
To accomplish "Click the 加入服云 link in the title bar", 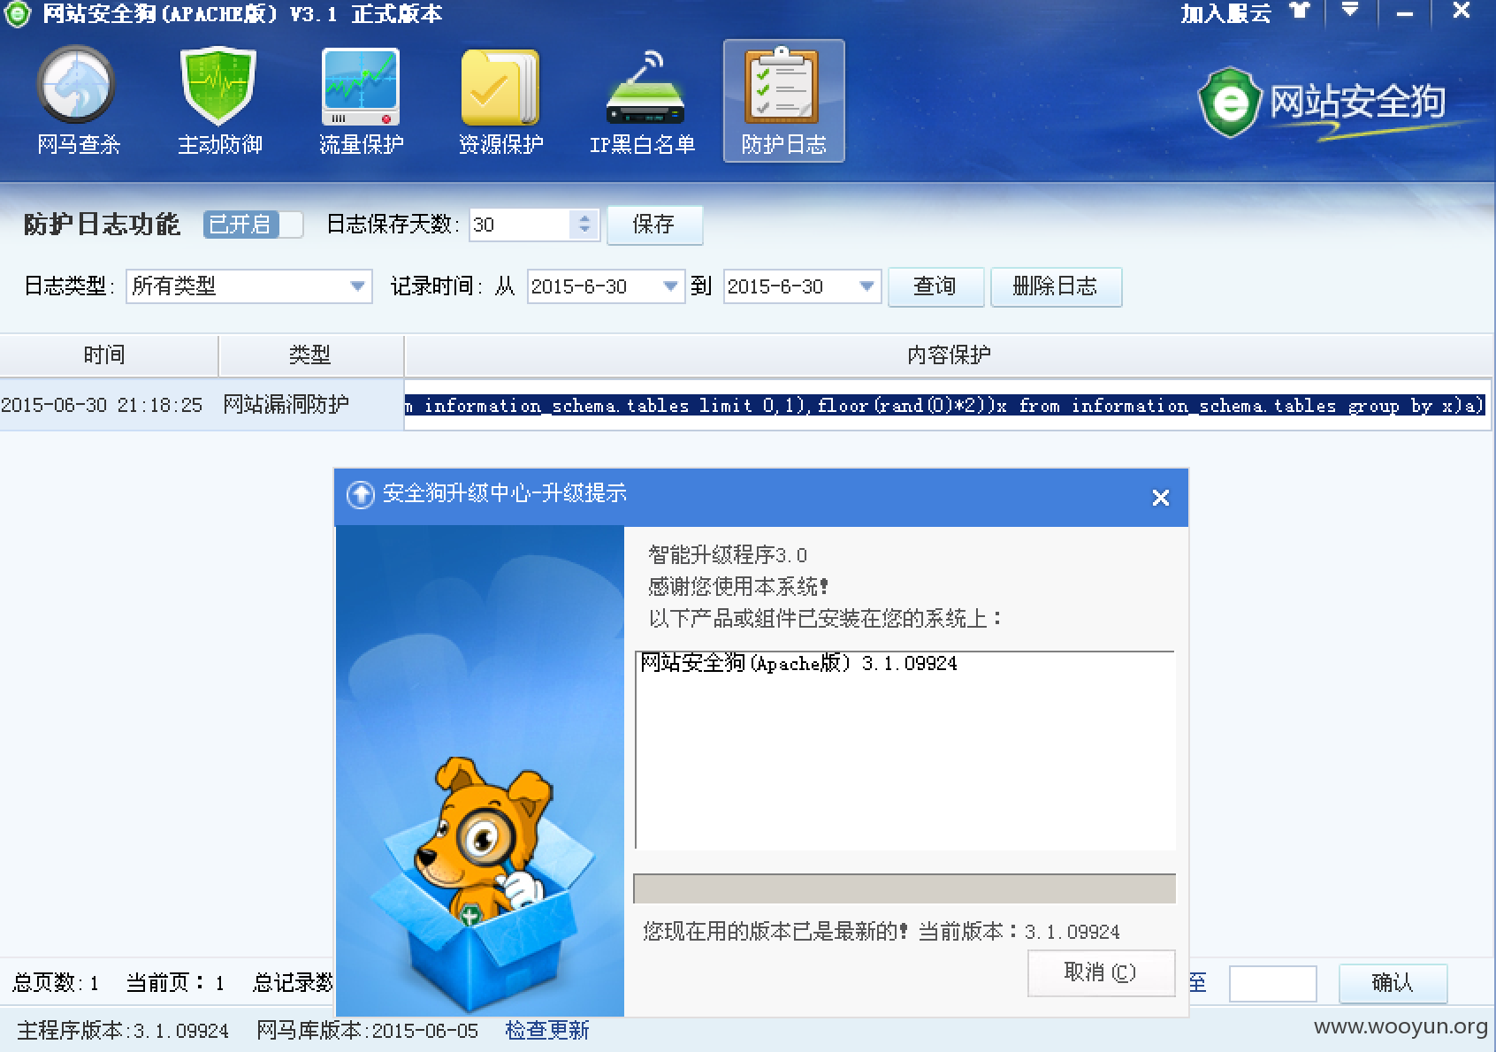I will tap(1225, 13).
